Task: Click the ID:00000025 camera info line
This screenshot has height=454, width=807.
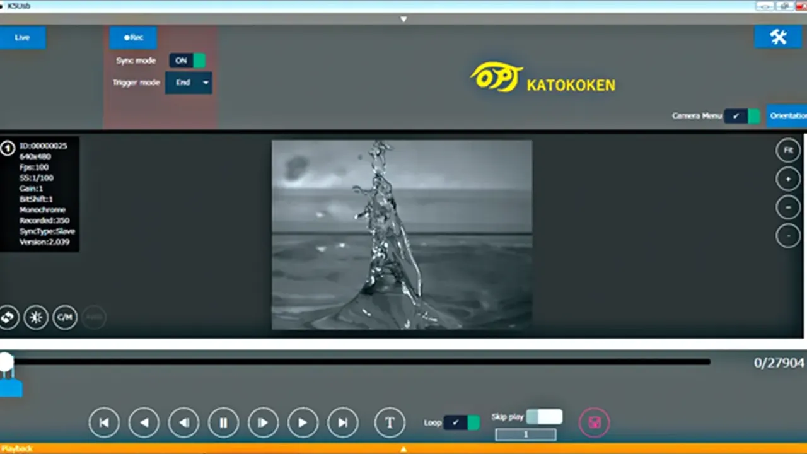Action: [43, 146]
